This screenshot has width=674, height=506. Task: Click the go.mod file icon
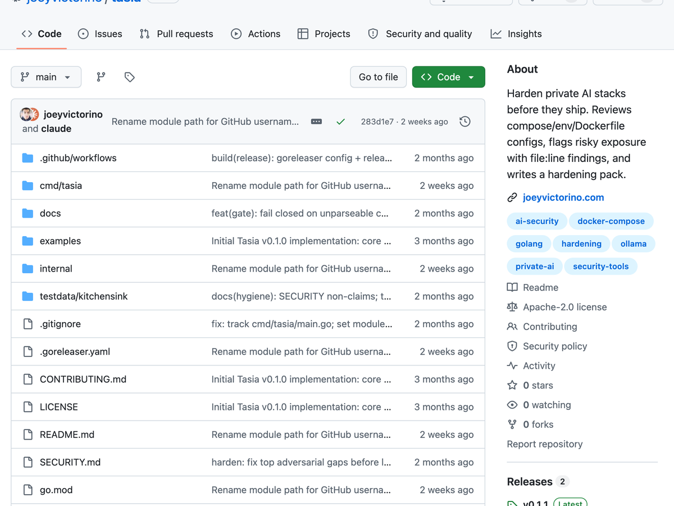coord(28,490)
